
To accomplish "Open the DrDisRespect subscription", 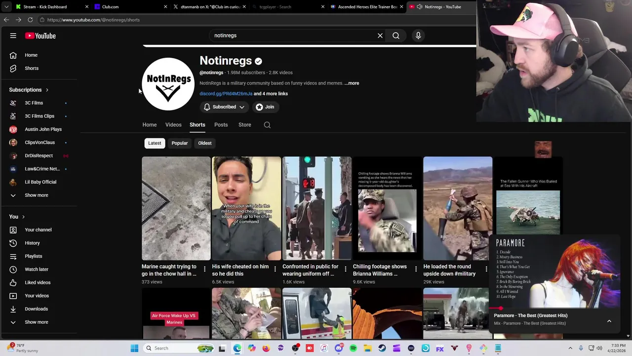I will tap(39, 156).
